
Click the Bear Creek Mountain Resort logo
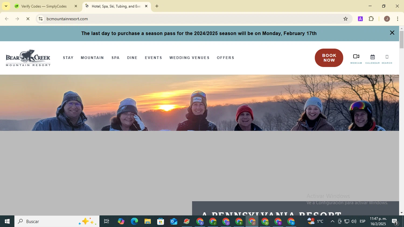[x=28, y=58]
